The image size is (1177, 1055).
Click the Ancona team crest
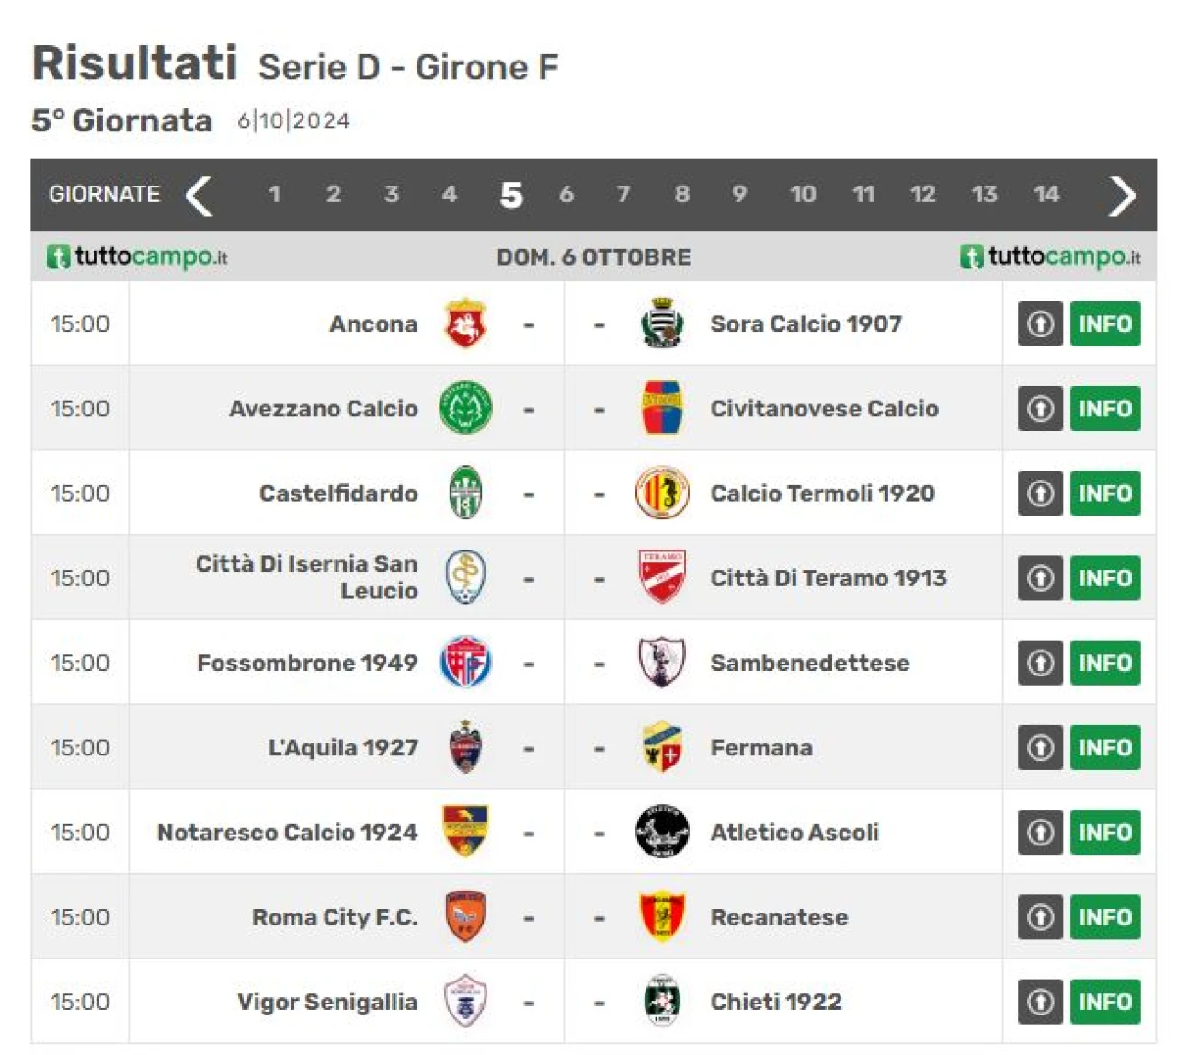pos(465,323)
